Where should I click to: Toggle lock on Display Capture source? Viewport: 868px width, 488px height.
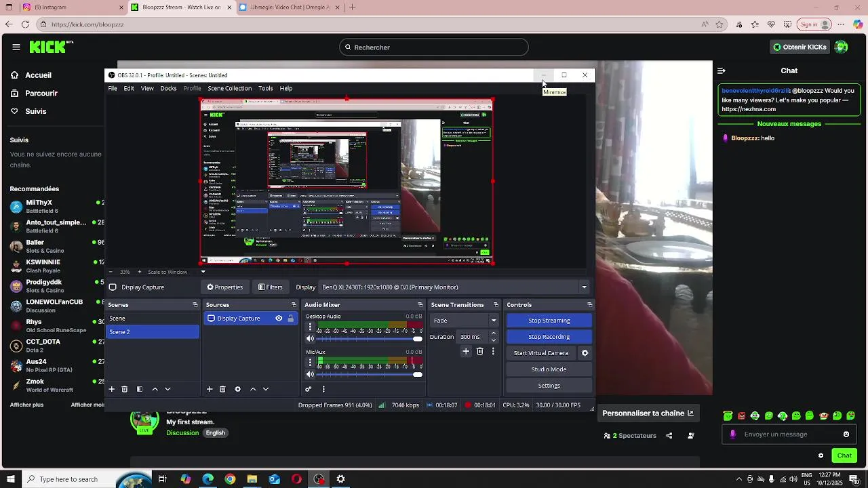(x=291, y=319)
